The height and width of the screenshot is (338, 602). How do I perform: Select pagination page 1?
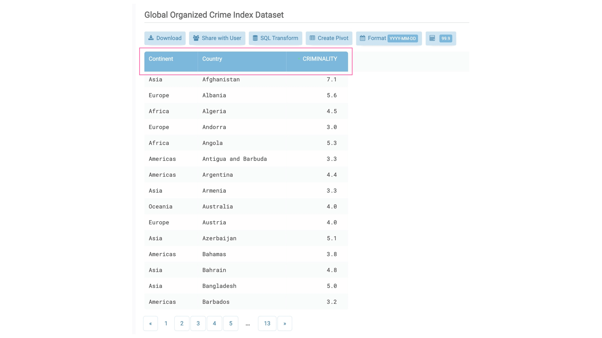click(x=166, y=323)
